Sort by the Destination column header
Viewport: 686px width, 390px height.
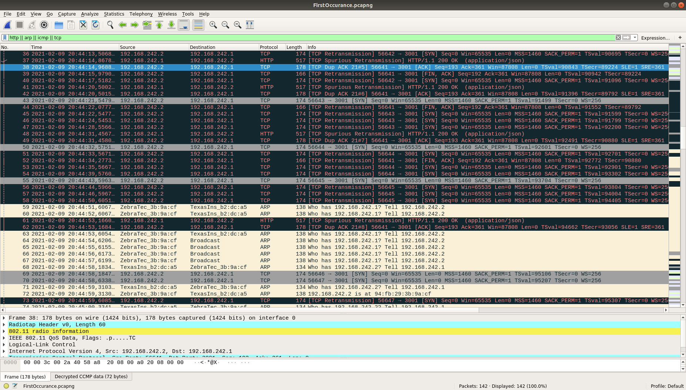coord(224,47)
